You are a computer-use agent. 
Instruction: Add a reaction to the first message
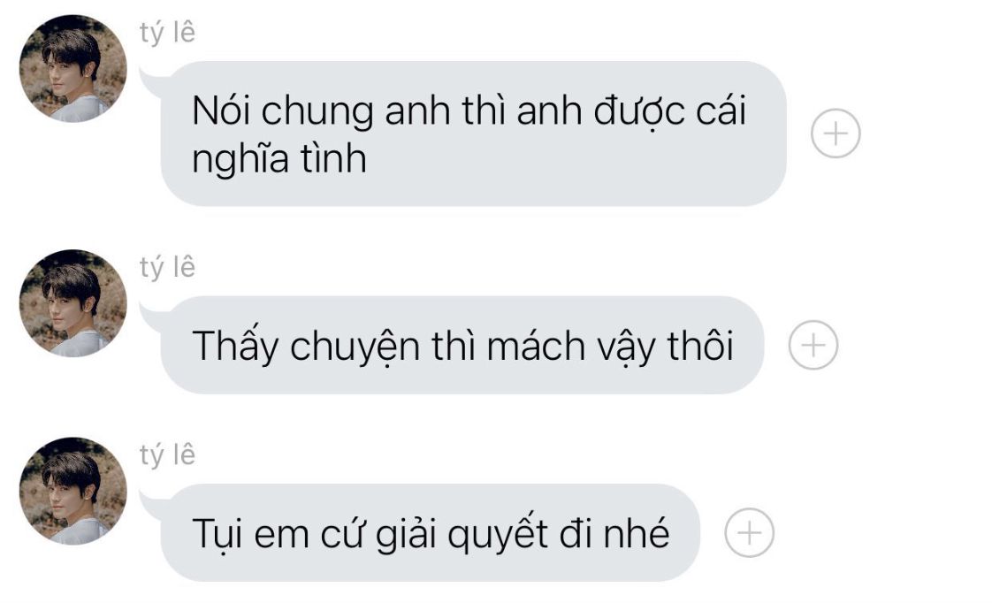[x=836, y=134]
